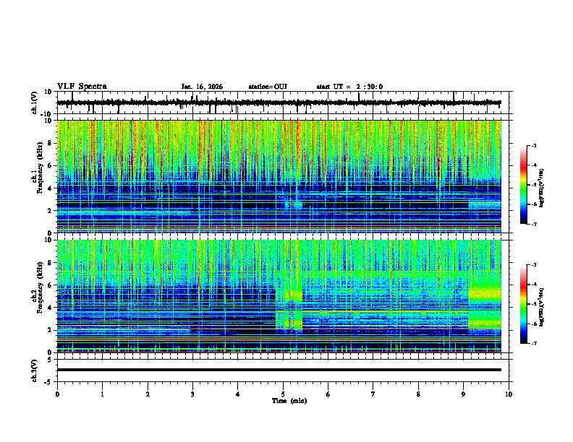
Task: Click the ch.1 spectrogram "4" kHz tick label
Action: (x=50, y=188)
